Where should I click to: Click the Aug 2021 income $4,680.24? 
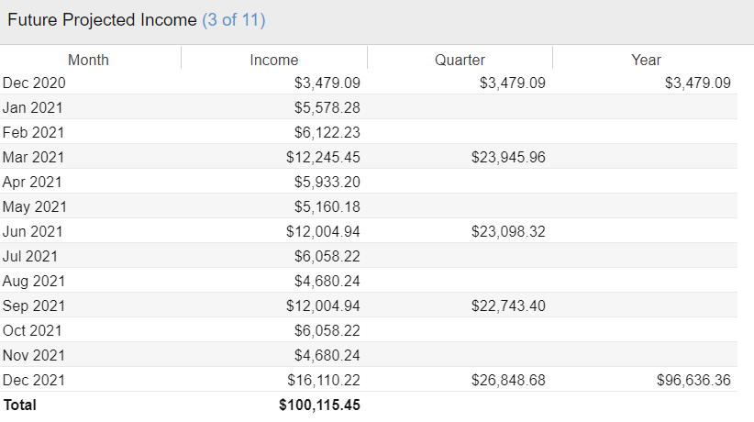[x=327, y=281]
